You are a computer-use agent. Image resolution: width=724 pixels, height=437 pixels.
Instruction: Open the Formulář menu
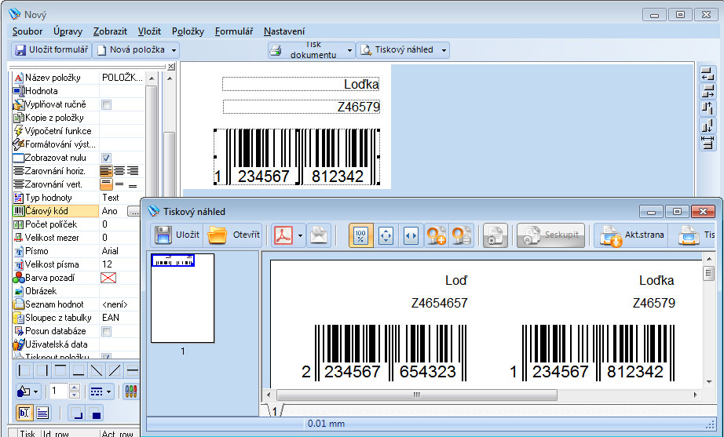(x=234, y=31)
